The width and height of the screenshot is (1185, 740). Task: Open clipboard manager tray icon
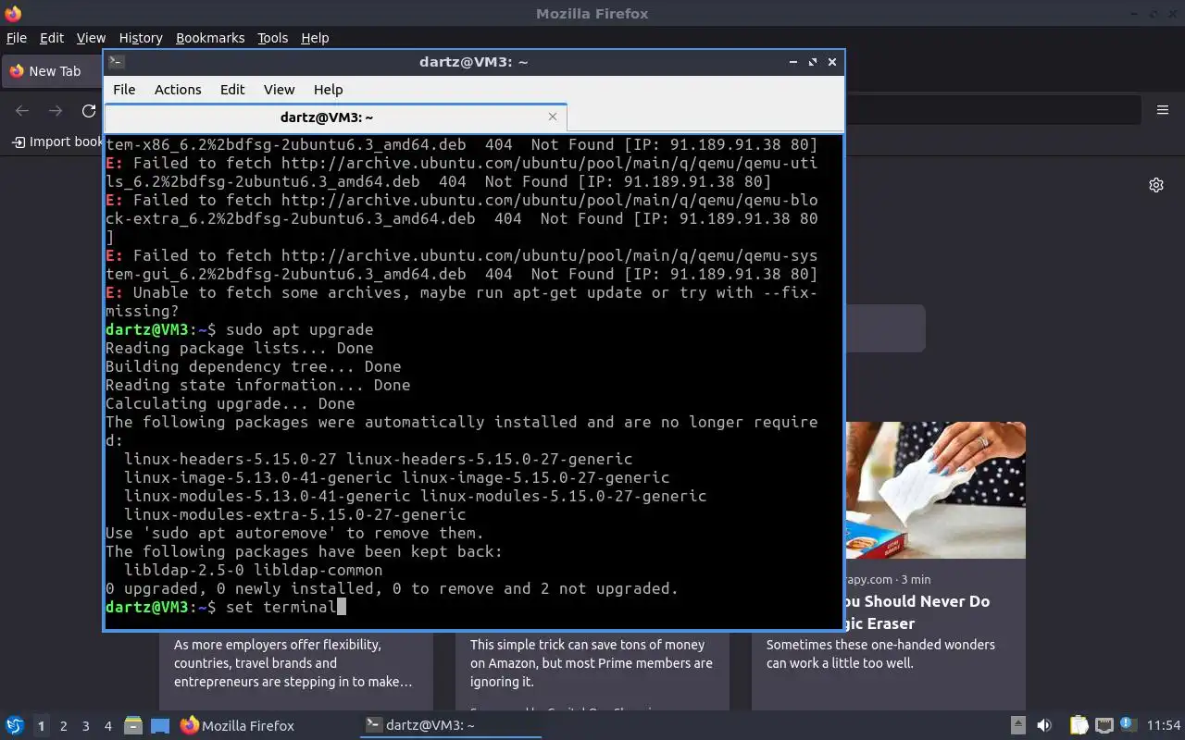coord(1079,726)
